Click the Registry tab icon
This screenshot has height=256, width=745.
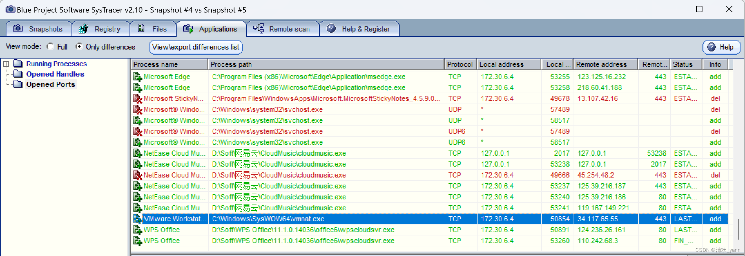point(83,29)
